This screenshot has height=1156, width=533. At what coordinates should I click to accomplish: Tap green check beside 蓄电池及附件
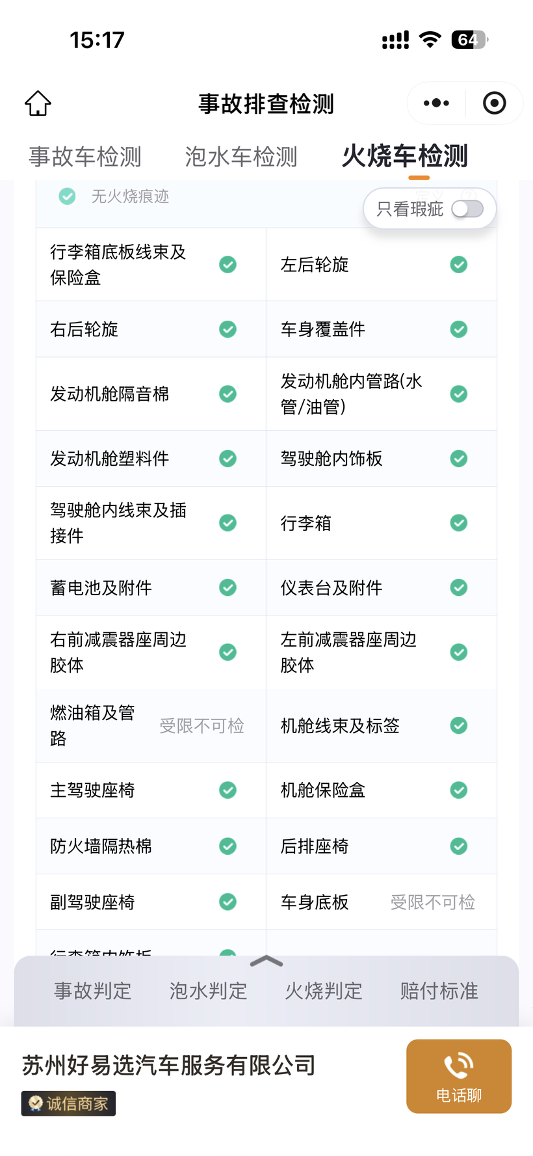pos(227,588)
